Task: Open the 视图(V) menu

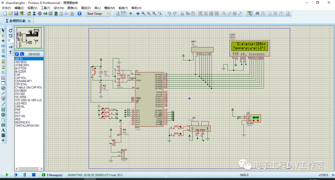Action: 32,8
